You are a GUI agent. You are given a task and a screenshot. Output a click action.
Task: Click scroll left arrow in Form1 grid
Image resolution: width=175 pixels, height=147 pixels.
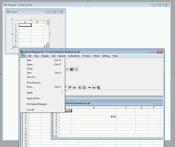pyautogui.click(x=14, y=46)
